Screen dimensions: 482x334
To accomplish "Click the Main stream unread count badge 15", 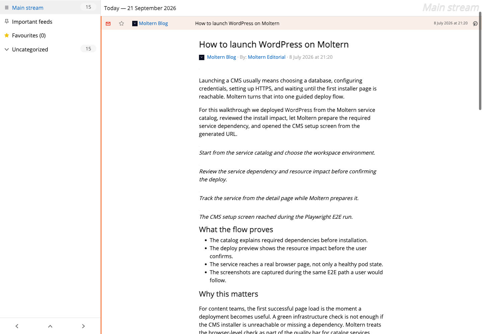I will tap(88, 7).
